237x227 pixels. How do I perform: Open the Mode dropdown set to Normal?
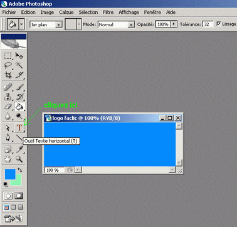click(x=116, y=24)
